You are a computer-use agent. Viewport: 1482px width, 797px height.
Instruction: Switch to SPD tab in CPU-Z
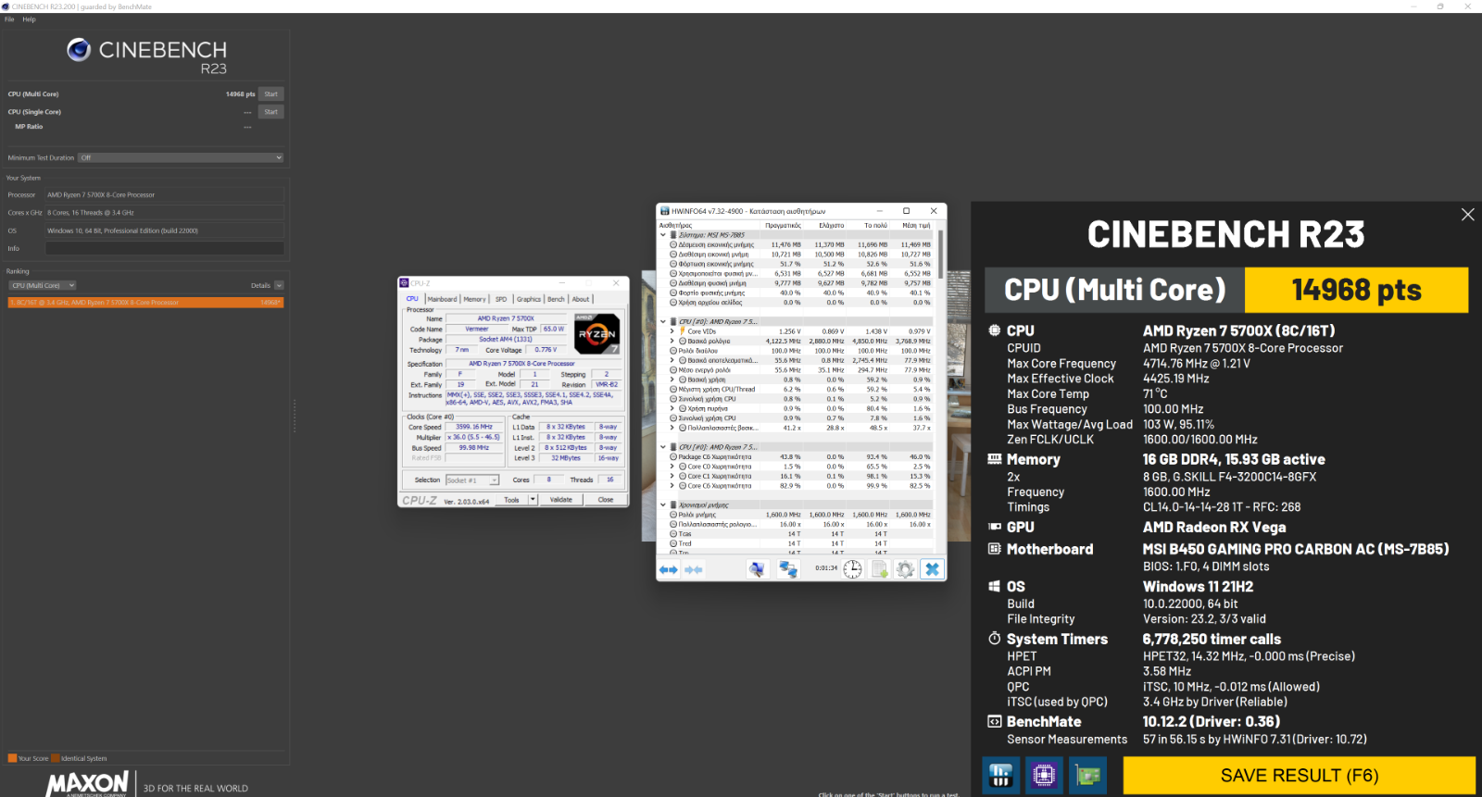[x=501, y=299]
